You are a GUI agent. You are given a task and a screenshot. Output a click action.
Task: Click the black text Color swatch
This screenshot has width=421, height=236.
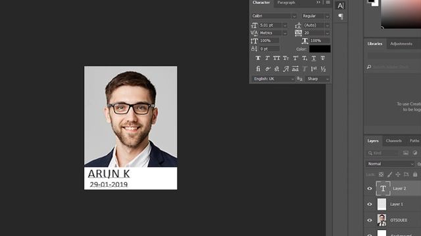[320, 49]
